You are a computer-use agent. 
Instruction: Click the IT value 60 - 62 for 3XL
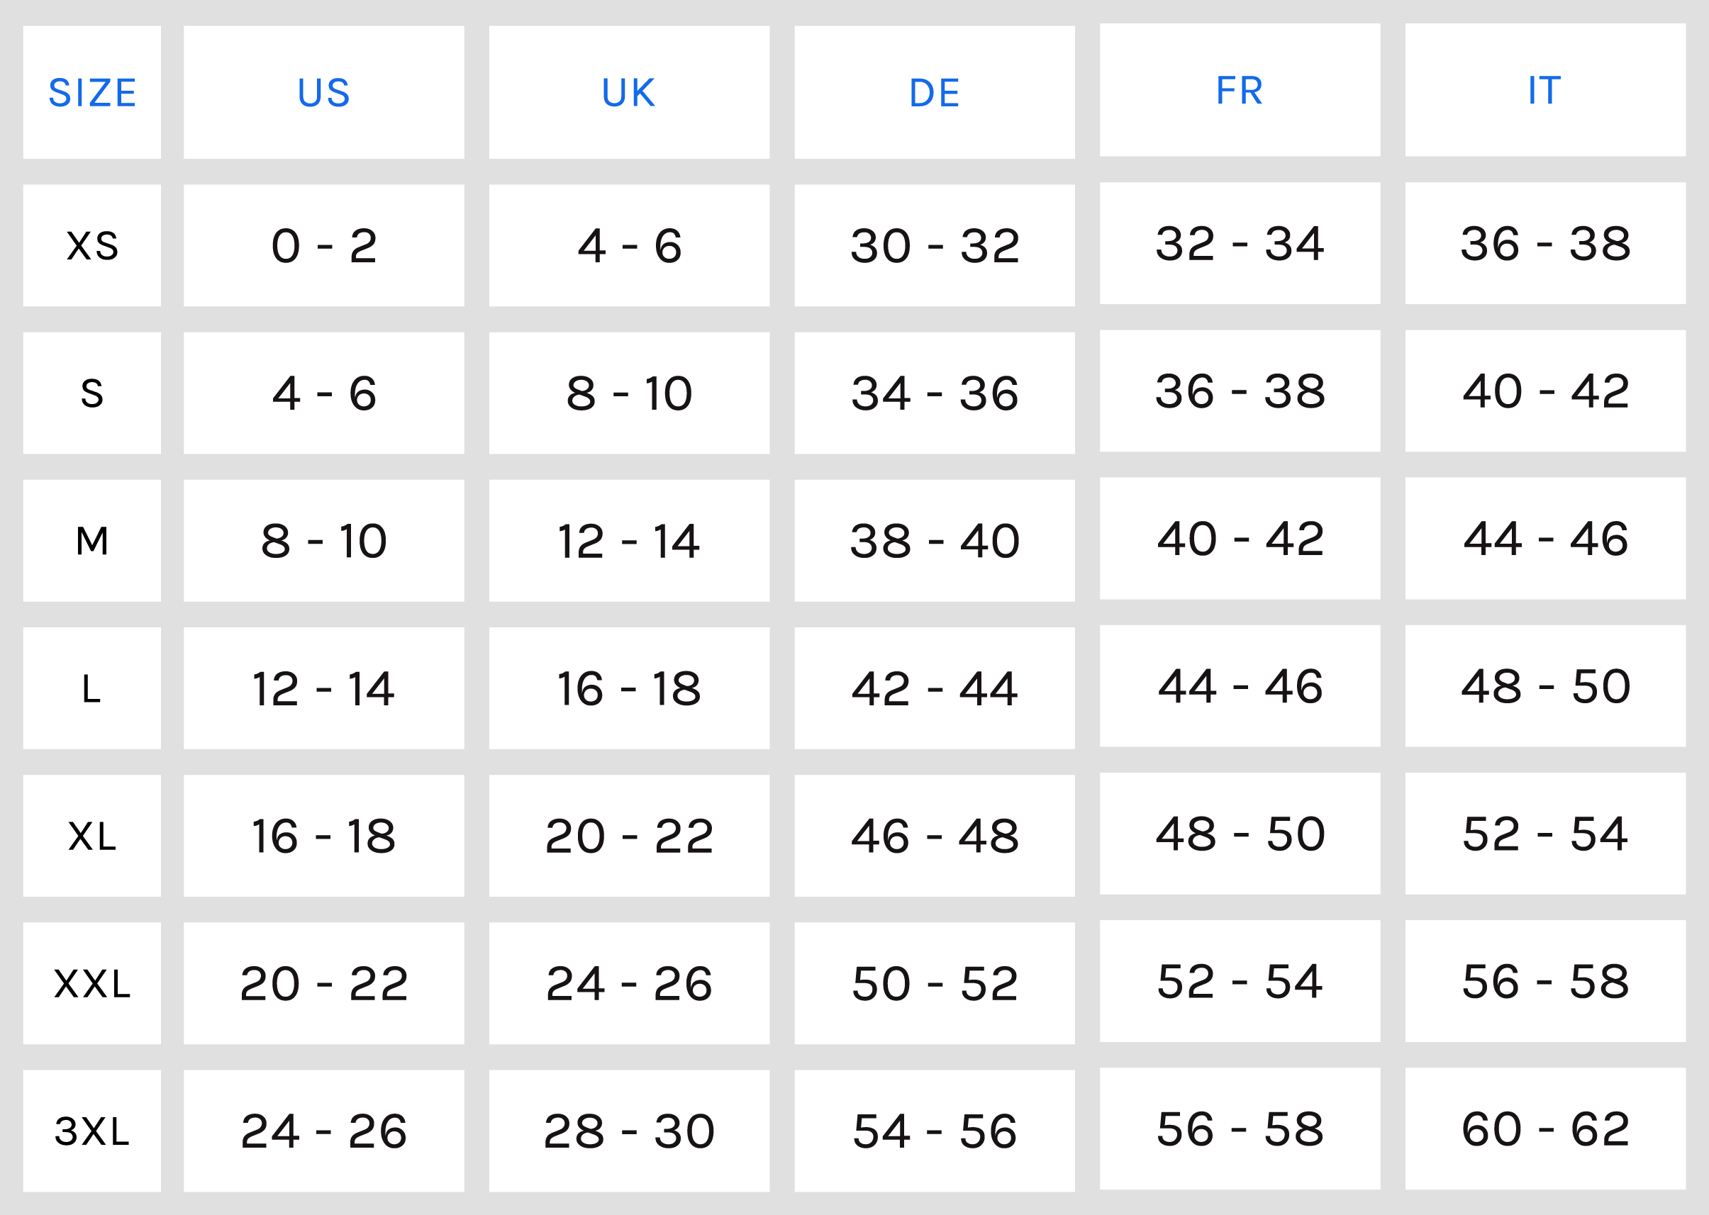pos(1544,1129)
